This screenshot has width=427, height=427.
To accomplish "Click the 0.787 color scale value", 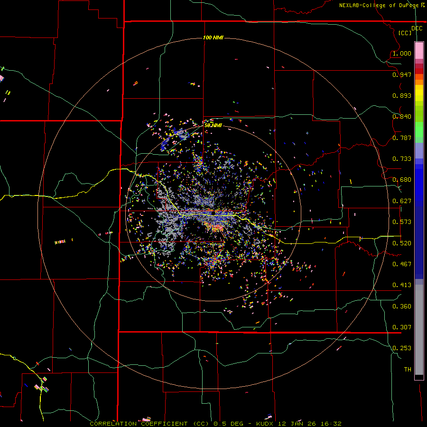I will coord(402,138).
